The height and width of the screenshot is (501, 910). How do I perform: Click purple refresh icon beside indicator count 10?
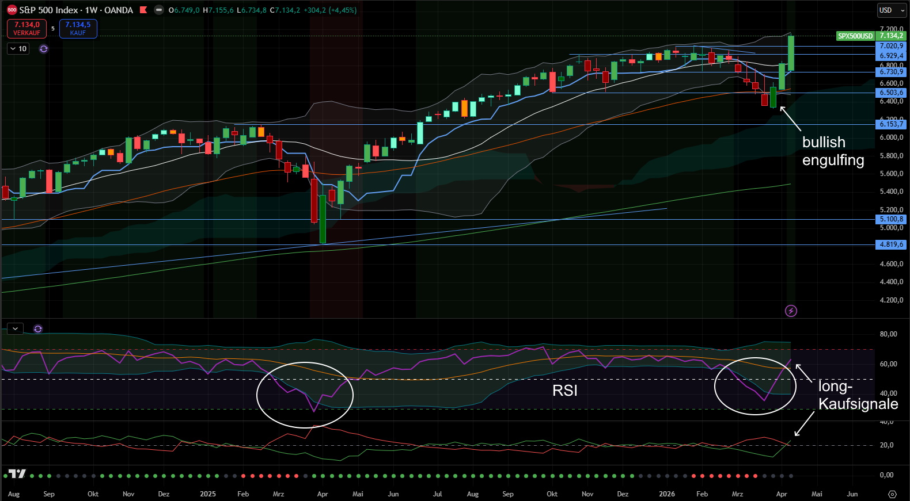[x=44, y=49]
